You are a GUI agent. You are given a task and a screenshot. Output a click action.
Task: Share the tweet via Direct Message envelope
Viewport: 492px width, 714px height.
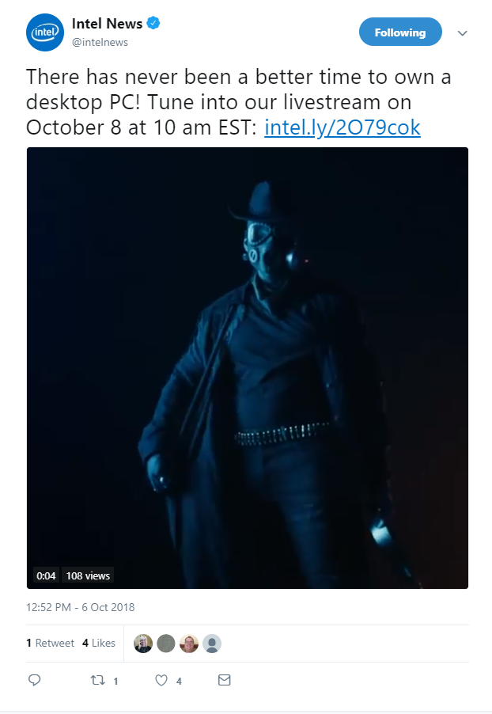(225, 680)
